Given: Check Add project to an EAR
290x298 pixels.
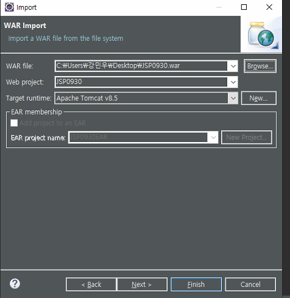Looking at the screenshot, I should pyautogui.click(x=14, y=123).
